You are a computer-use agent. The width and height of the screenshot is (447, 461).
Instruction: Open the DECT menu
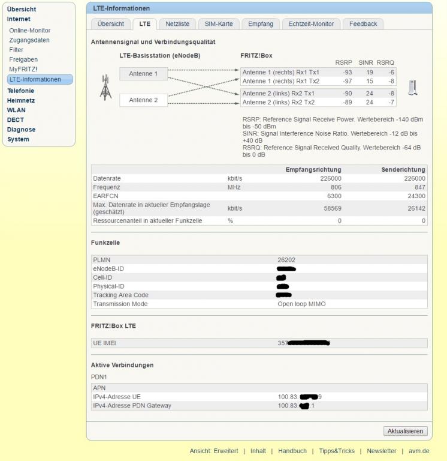15,119
